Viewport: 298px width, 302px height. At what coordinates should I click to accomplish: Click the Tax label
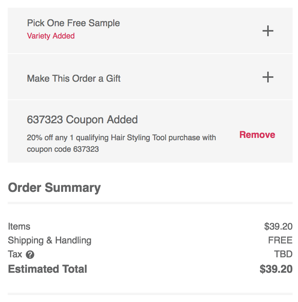coord(15,254)
